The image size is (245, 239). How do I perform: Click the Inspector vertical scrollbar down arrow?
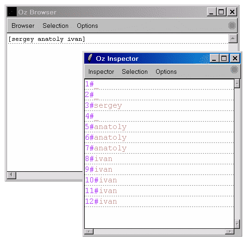pyautogui.click(x=237, y=224)
